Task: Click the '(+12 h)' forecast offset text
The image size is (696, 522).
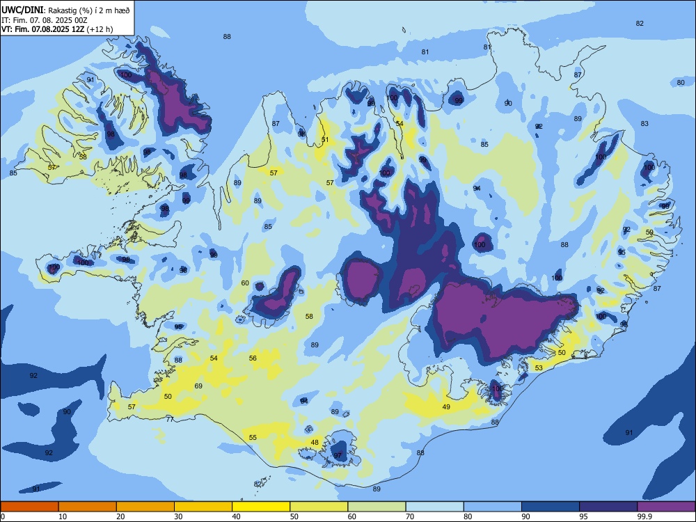Action: [x=100, y=29]
